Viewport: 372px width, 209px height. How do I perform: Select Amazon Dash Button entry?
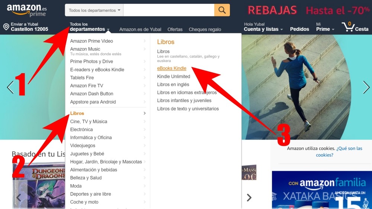click(92, 94)
